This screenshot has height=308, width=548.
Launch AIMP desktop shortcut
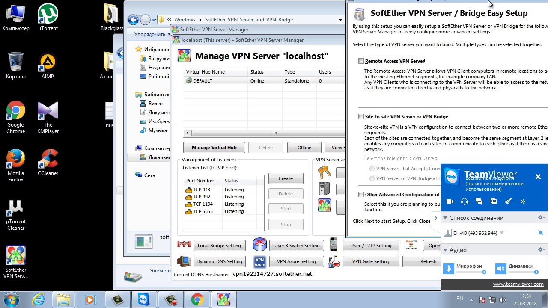(48, 65)
